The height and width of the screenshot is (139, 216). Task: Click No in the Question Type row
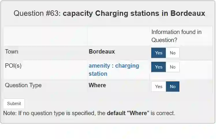point(172,87)
